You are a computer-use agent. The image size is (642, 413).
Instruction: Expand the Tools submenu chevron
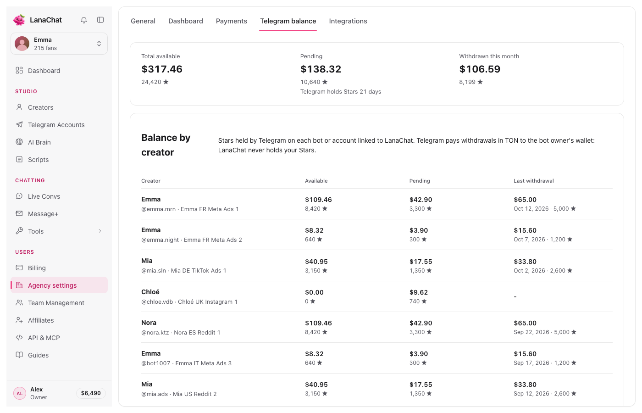click(x=100, y=231)
